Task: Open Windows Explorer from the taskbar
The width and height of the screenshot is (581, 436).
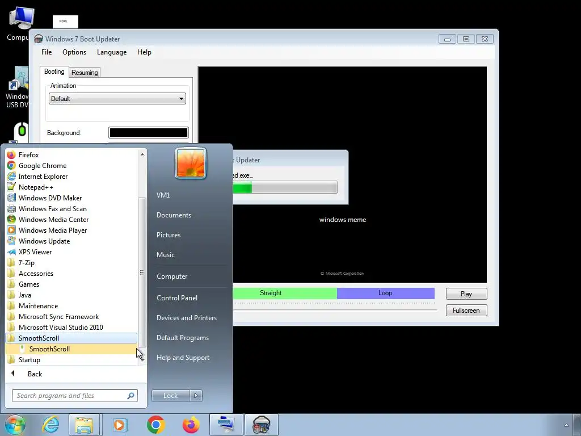Action: (x=84, y=425)
